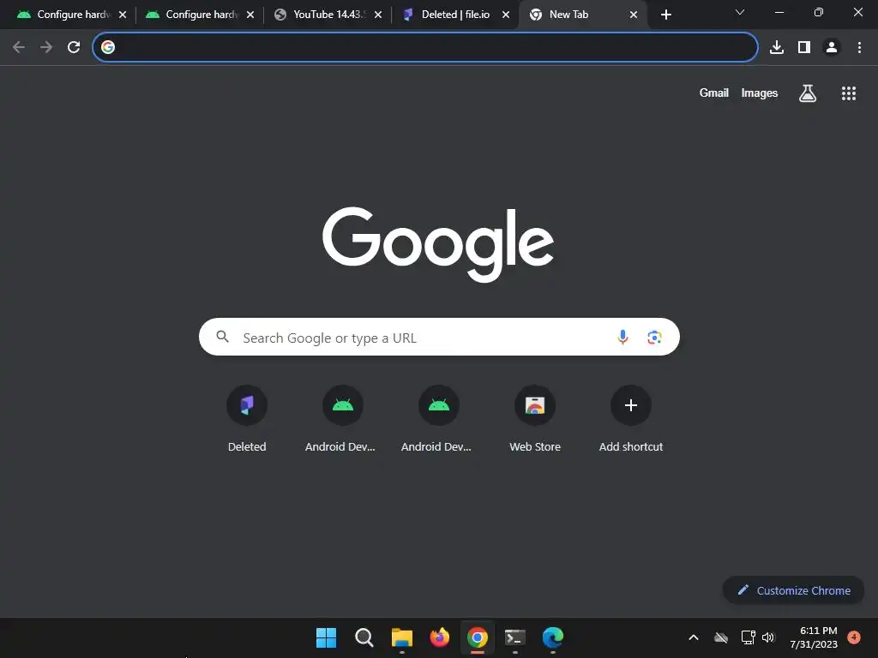Toggle the Chrome side panel
The width and height of the screenshot is (878, 658).
804,47
